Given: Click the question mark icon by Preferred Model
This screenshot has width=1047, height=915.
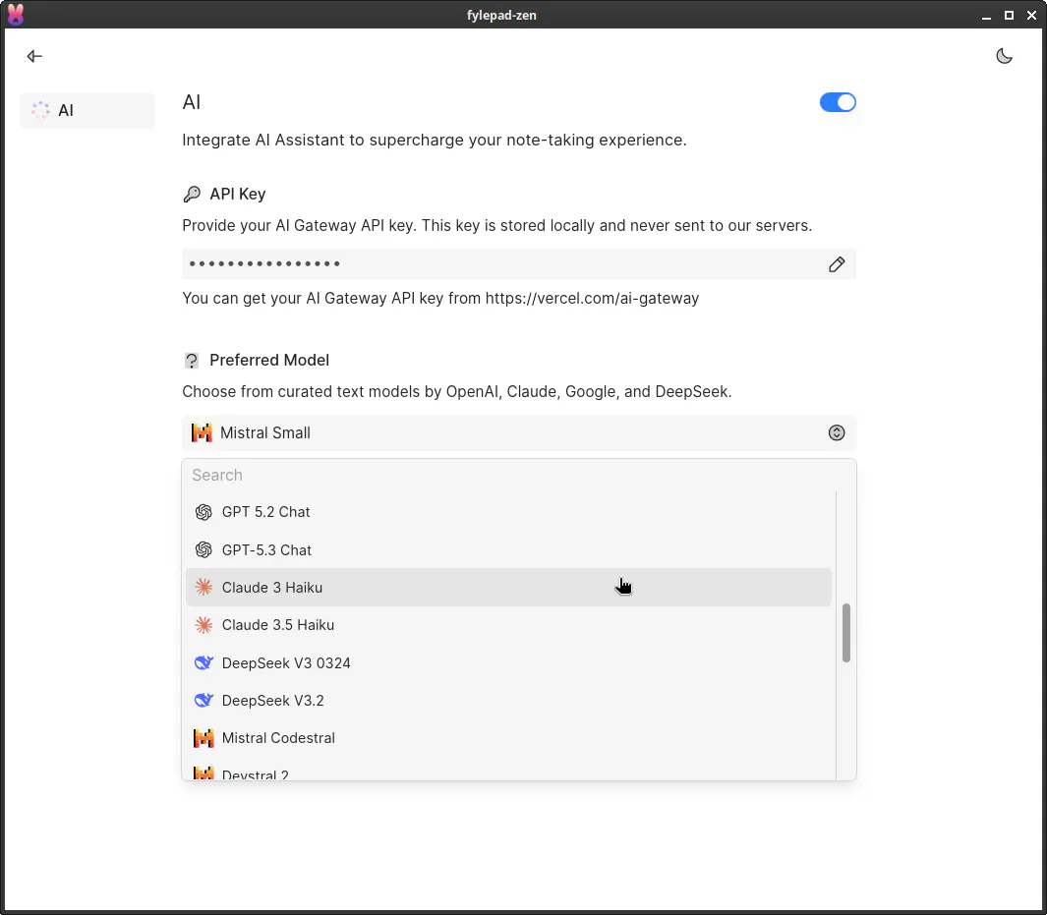Looking at the screenshot, I should point(192,361).
